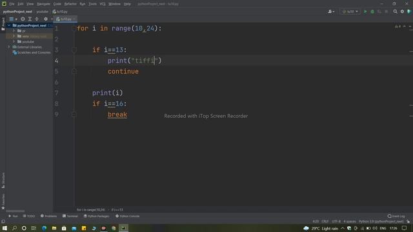Open the Python Console tool window
Image resolution: width=413 pixels, height=232 pixels.
click(x=128, y=217)
